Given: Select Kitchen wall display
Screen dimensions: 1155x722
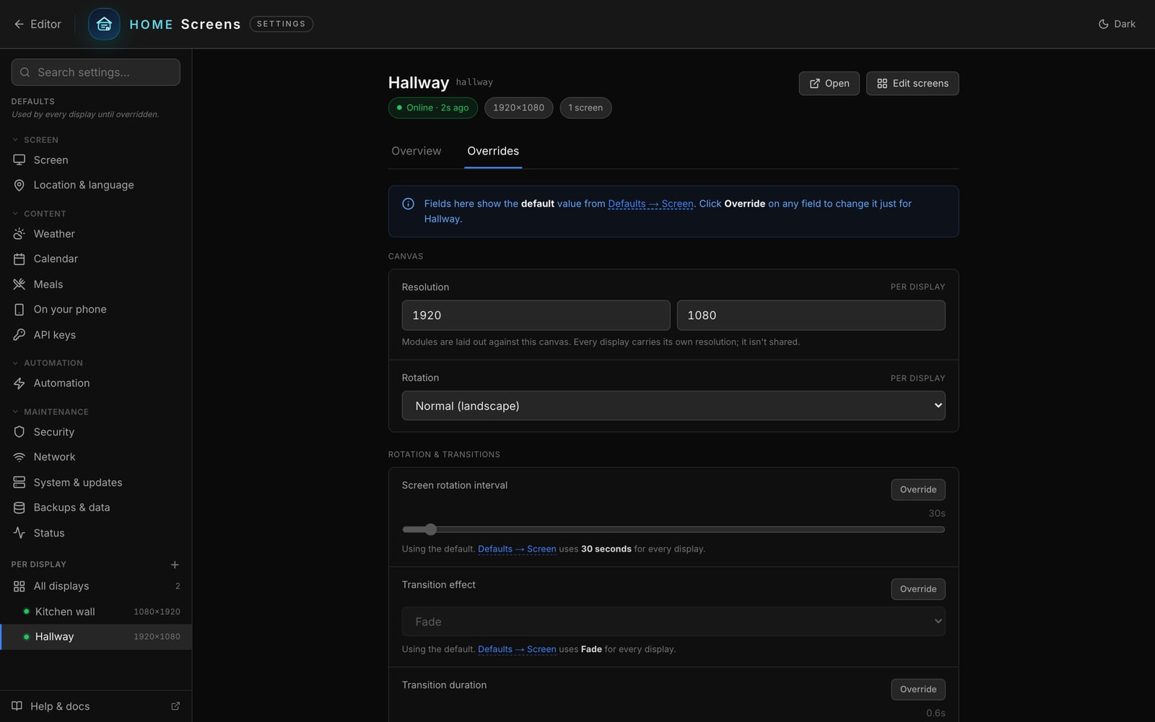Looking at the screenshot, I should pos(96,612).
